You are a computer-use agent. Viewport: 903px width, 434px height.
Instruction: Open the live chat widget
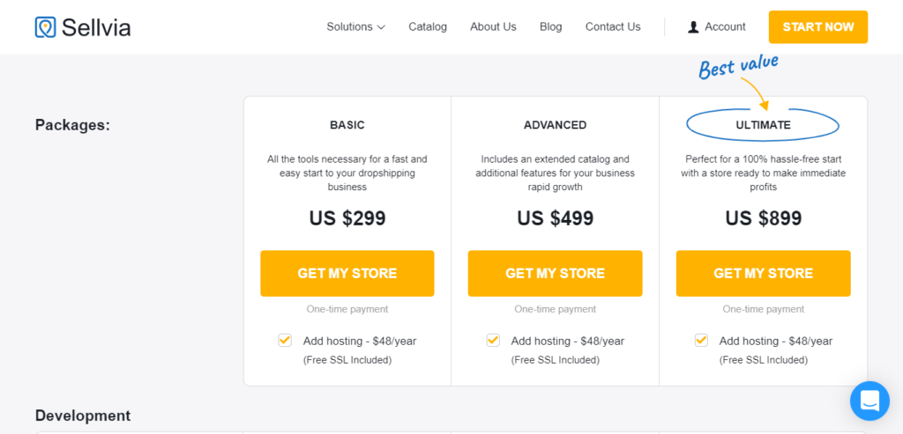(x=869, y=401)
